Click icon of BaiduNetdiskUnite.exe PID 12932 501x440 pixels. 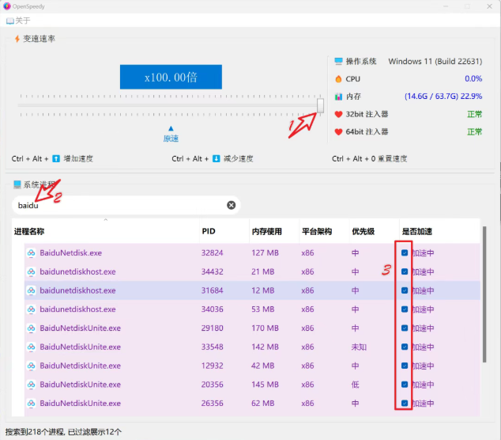[x=31, y=366]
